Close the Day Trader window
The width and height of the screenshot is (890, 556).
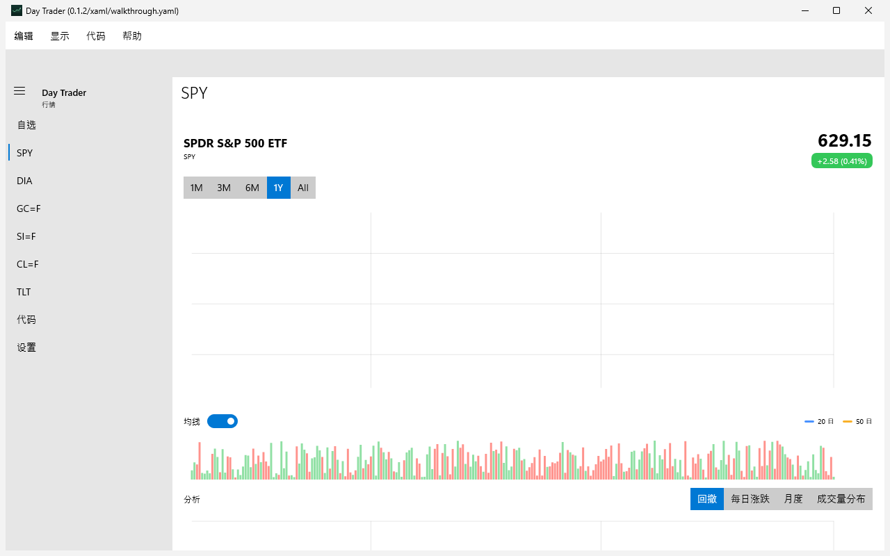(869, 10)
